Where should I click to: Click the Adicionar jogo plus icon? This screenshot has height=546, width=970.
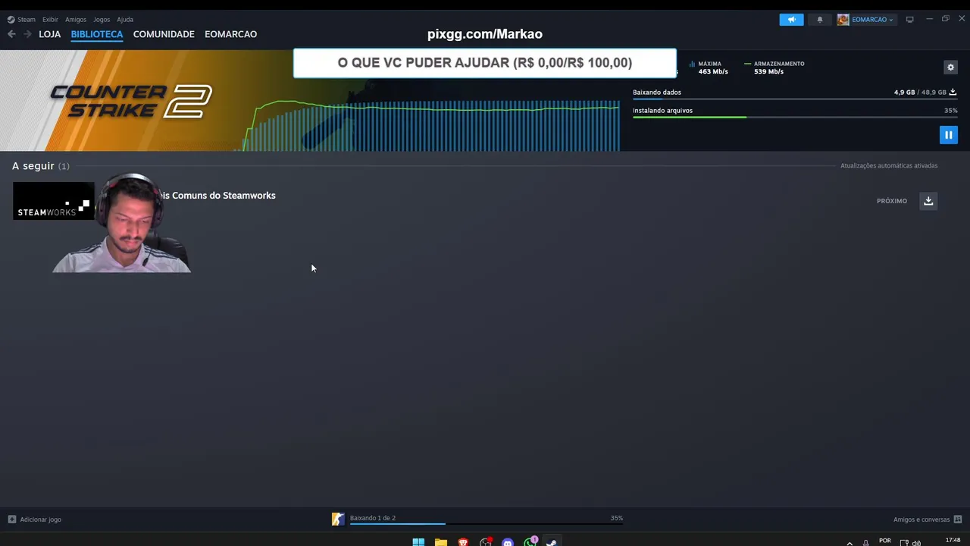pos(11,519)
